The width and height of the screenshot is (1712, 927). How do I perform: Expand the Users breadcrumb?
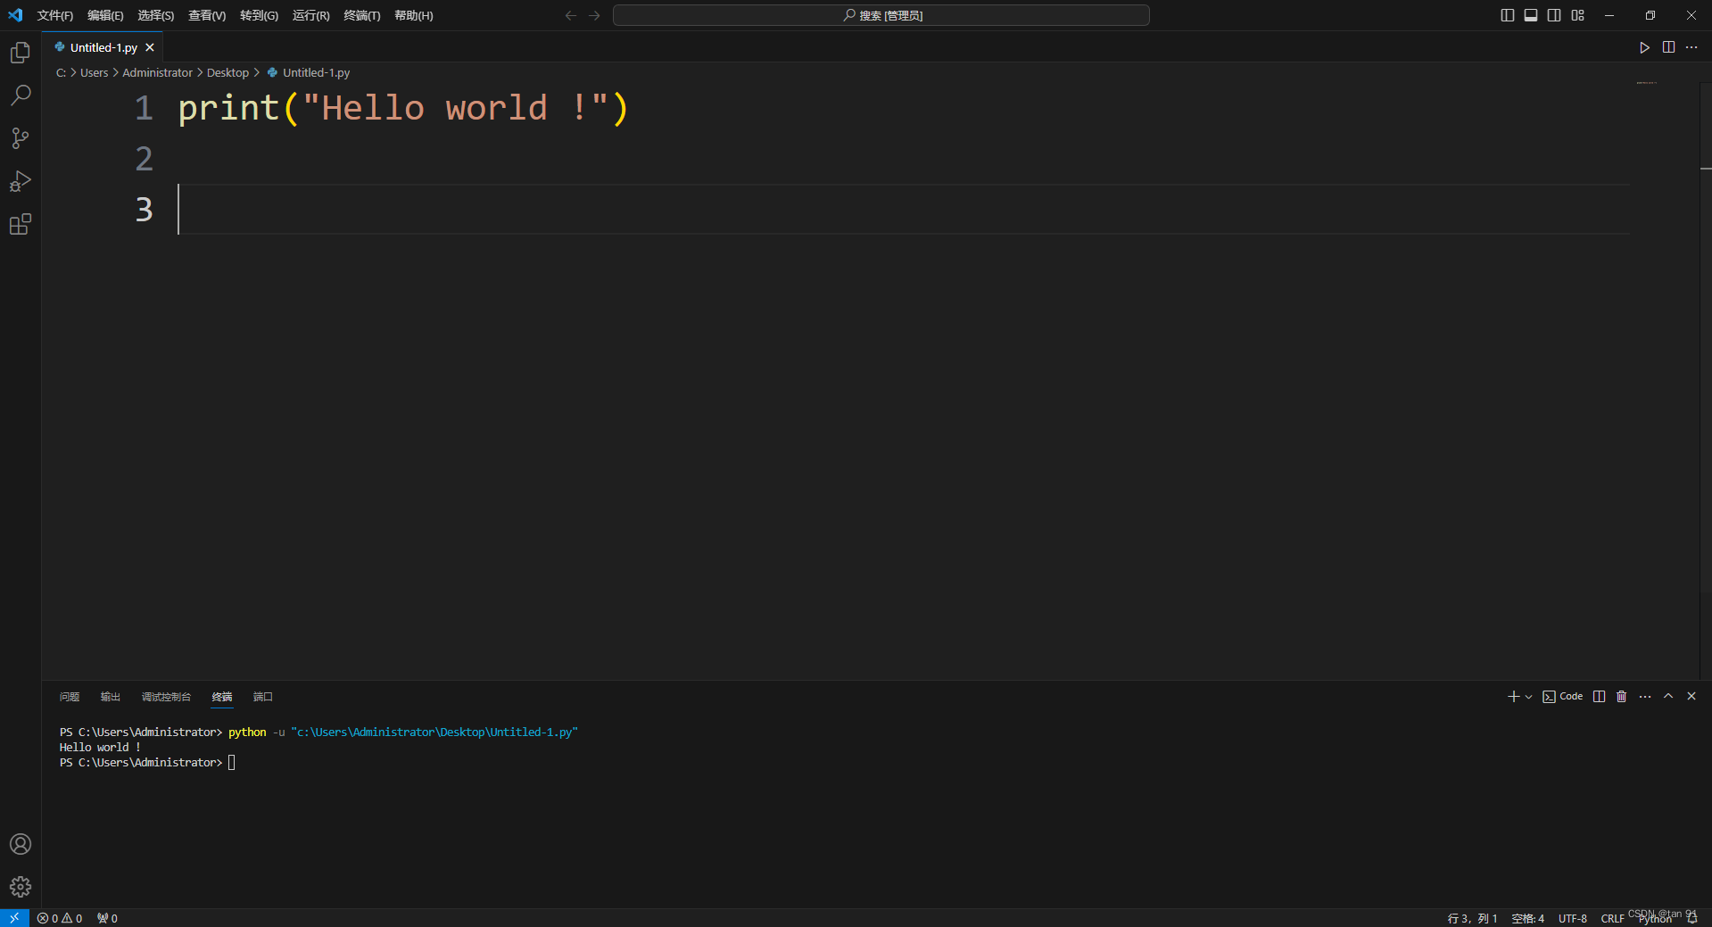click(x=94, y=73)
